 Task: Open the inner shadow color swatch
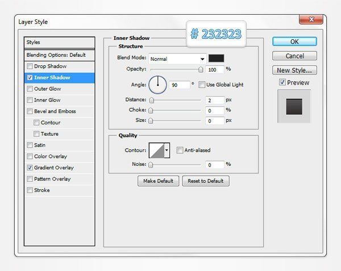[x=216, y=59]
